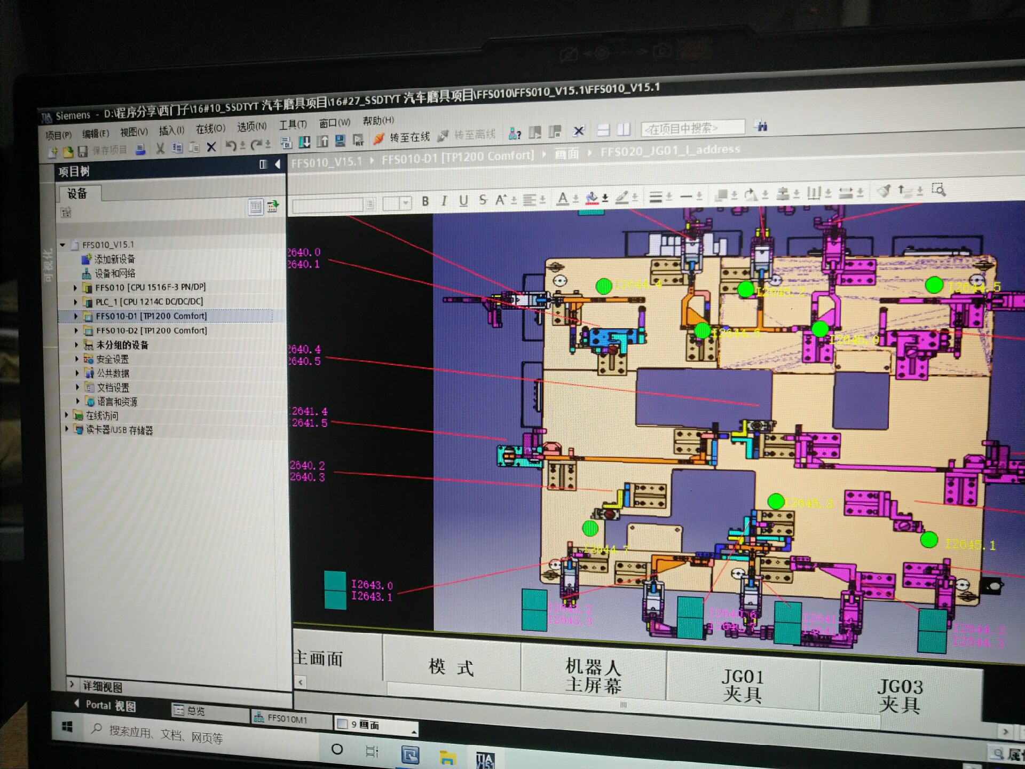Click the Print icon in toolbar
The height and width of the screenshot is (769, 1025).
point(140,150)
